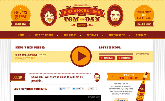
Task: Click the Fridays 2PM Listen Live badge
Action: [21, 16]
